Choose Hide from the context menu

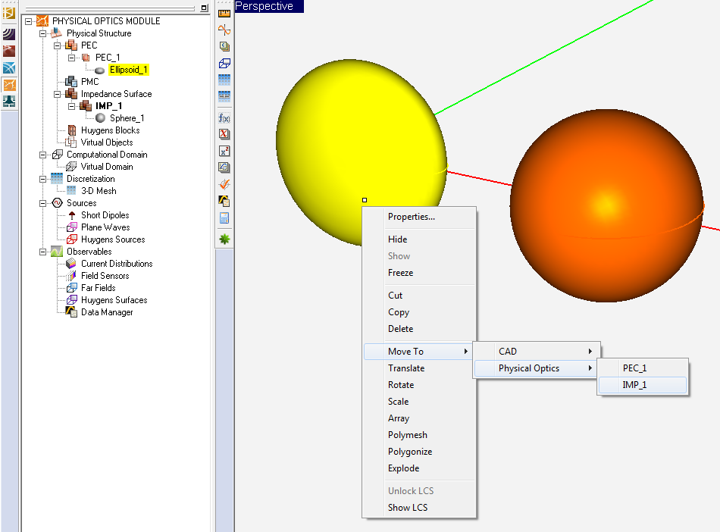398,239
